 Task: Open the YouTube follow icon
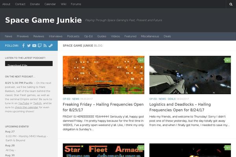(x=34, y=46)
